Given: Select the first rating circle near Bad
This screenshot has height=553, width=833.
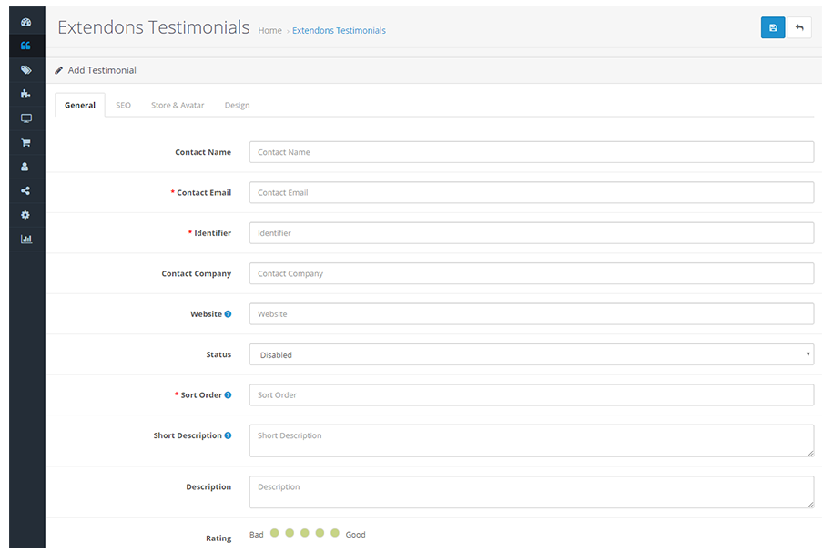Looking at the screenshot, I should point(275,533).
